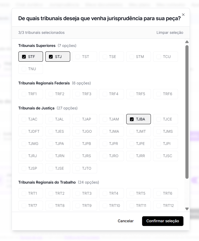Uncheck the STF tribunal checkbox
The height and width of the screenshot is (241, 199).
(24, 57)
